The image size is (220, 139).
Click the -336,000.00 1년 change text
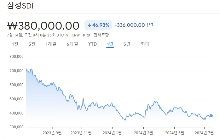pos(134,25)
